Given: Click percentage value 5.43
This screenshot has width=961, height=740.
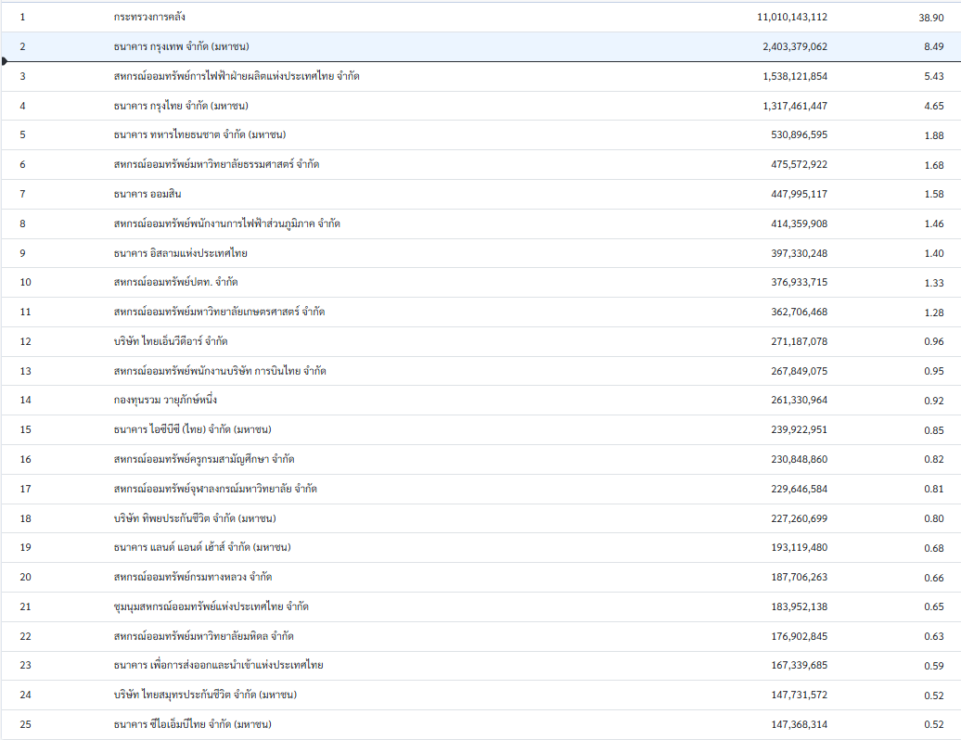Looking at the screenshot, I should click(x=933, y=76).
